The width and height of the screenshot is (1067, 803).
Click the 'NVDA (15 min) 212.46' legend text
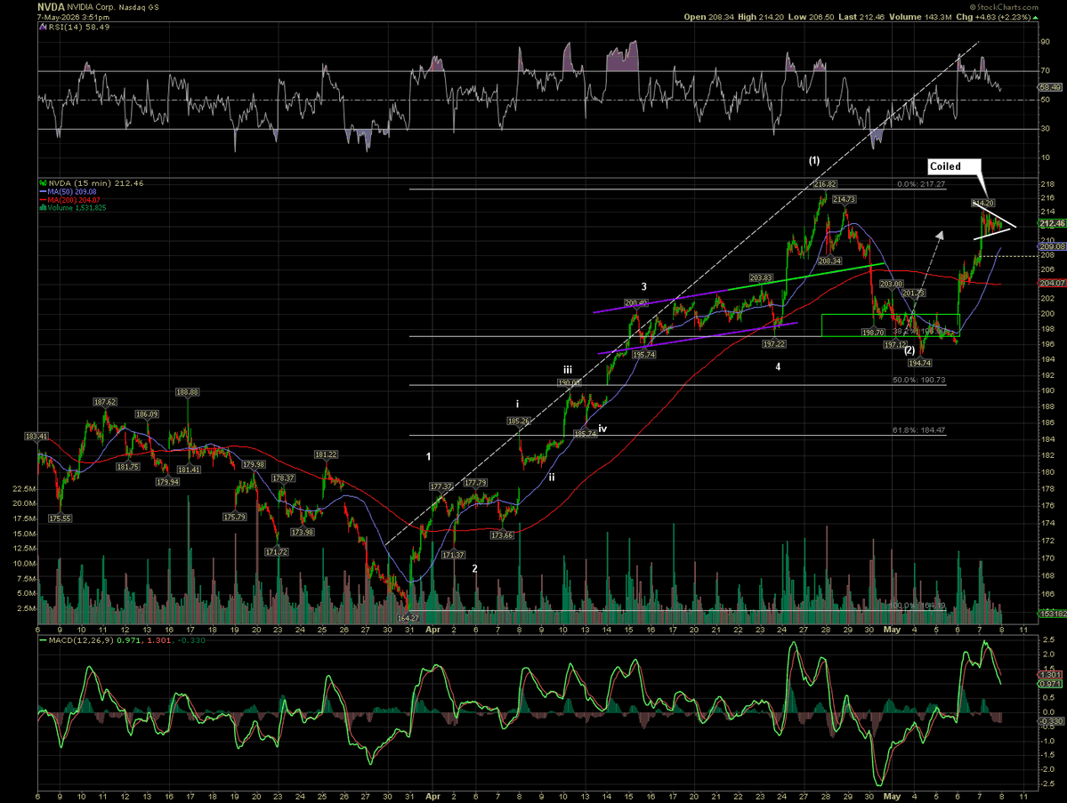[96, 183]
